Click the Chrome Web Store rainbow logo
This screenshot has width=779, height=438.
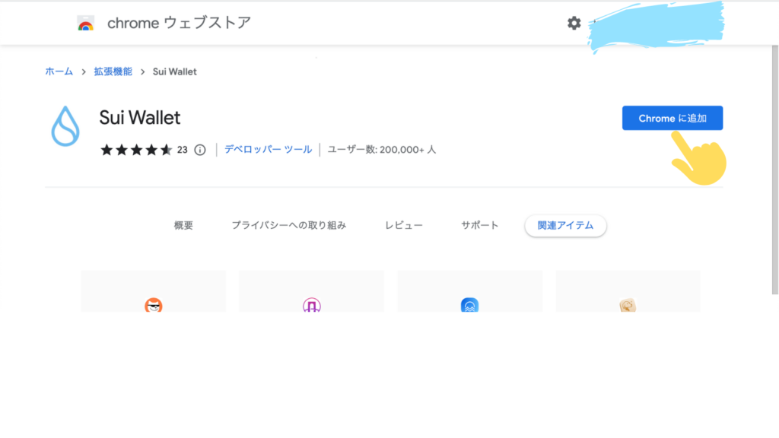tap(85, 23)
